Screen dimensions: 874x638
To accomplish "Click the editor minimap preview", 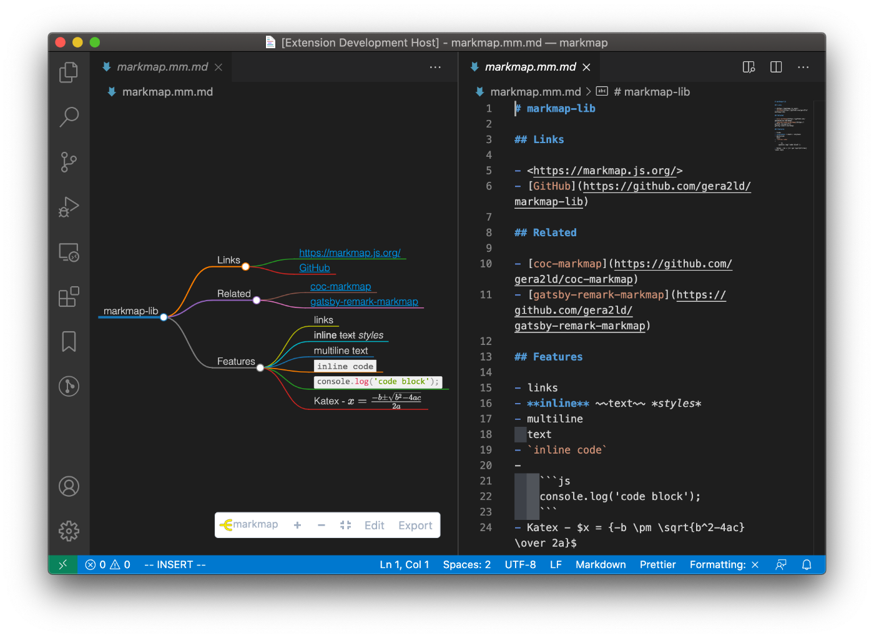I will pos(790,126).
